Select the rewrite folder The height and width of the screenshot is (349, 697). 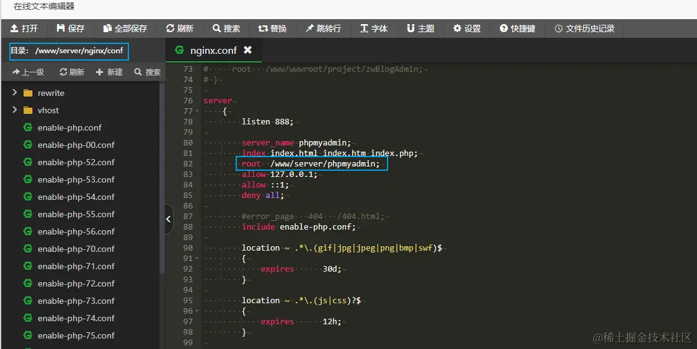click(51, 93)
